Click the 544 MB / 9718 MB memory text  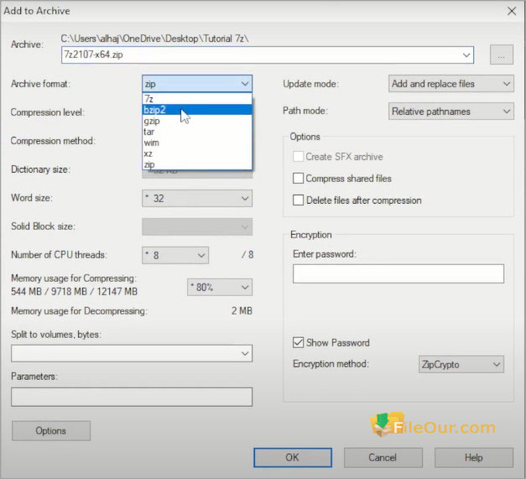(74, 291)
